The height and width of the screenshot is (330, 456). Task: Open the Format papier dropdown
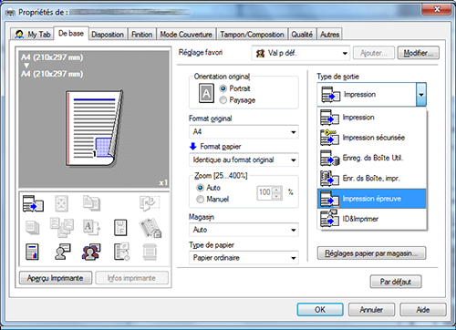[244, 160]
